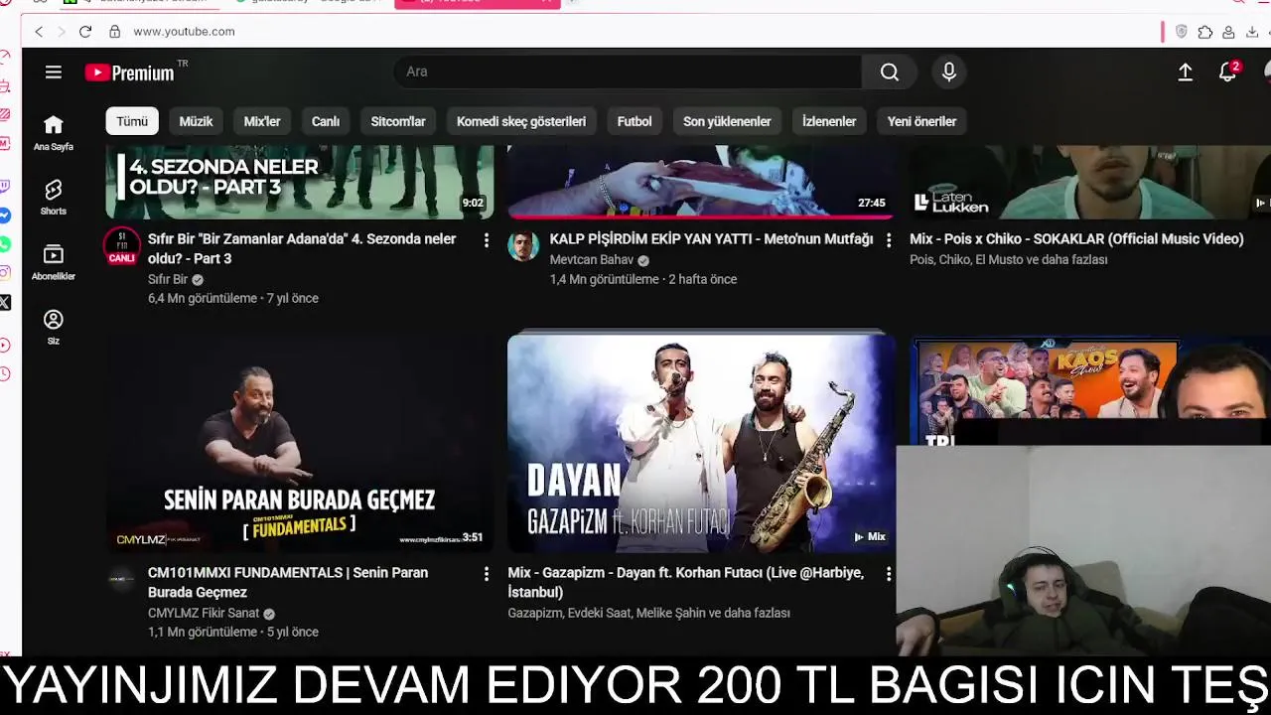Viewport: 1271px width, 715px height.
Task: Open the YouTube hamburger guide menu
Action: (54, 71)
